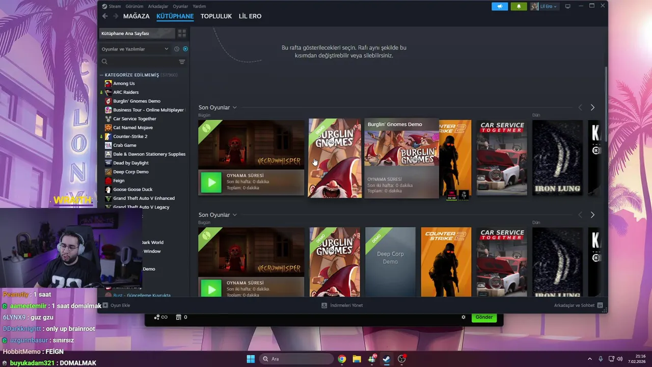Show hidden system tray icons

590,359
